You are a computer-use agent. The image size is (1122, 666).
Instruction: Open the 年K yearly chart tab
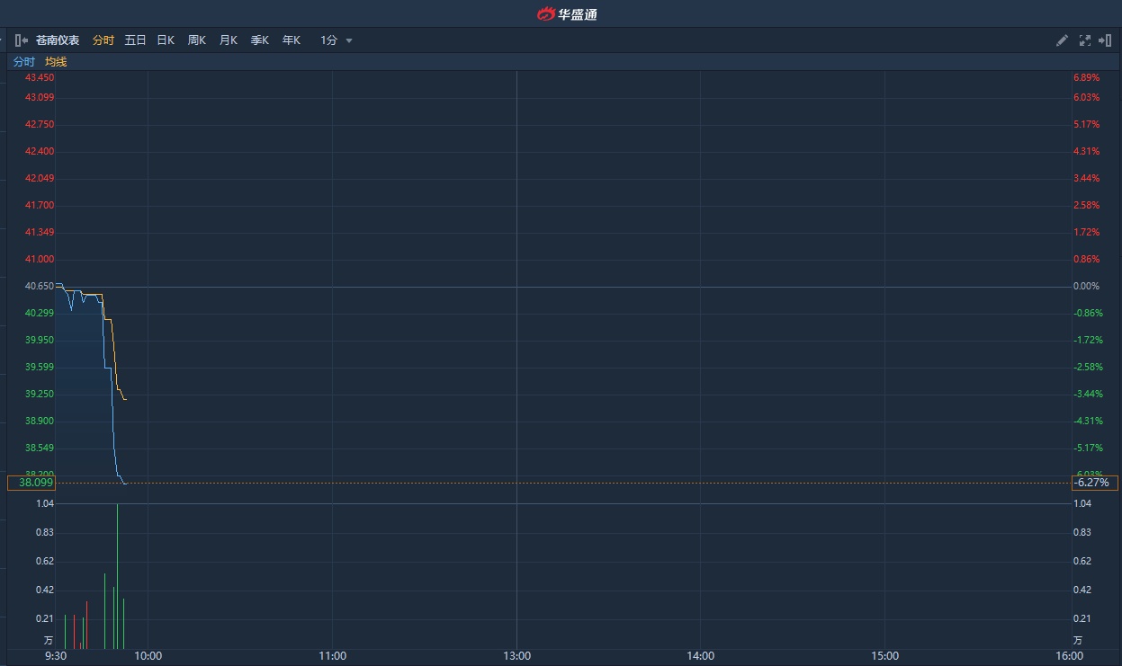[x=292, y=40]
